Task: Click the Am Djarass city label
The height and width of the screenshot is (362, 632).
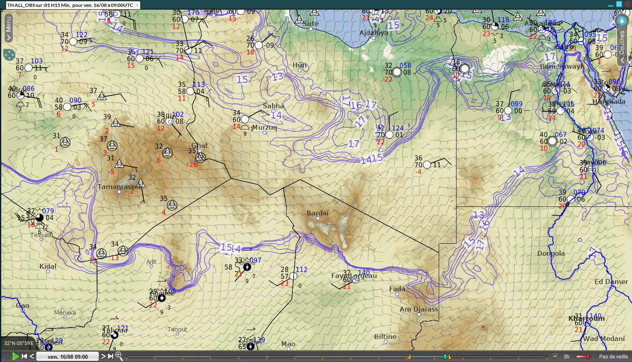Action: coord(419,309)
